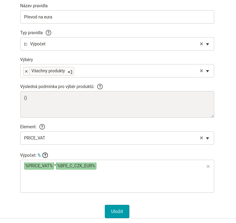236x223 pixels.
Task: Clear the Výpočet formula field
Action: [208, 166]
